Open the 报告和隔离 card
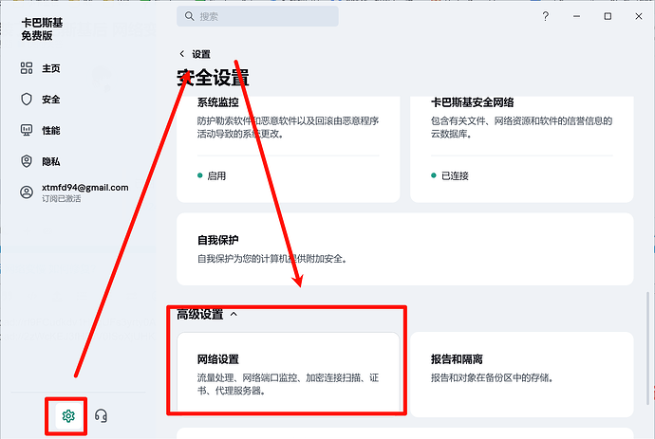Screen dimensions: 655x439 (522, 375)
